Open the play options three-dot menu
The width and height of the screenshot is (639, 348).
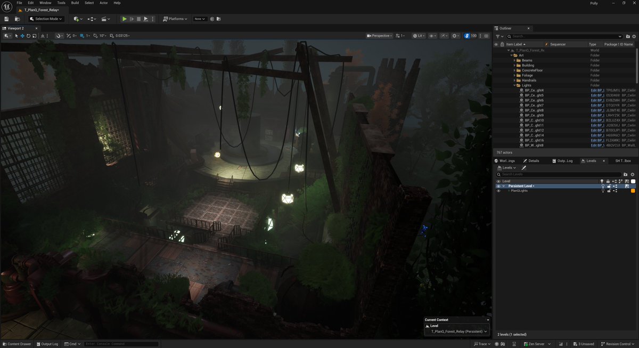pos(153,19)
